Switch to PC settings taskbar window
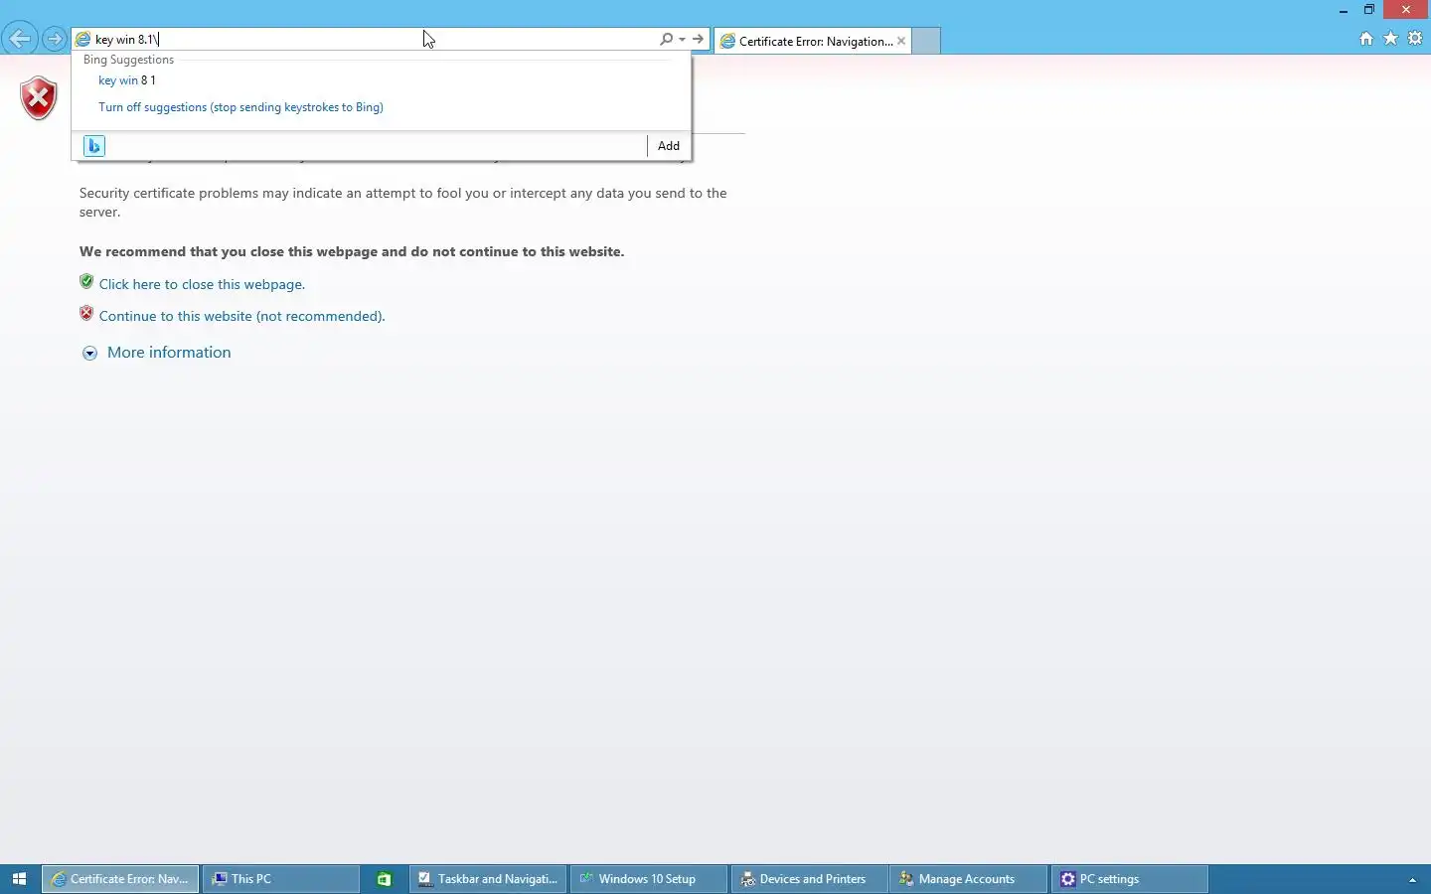Image resolution: width=1431 pixels, height=894 pixels. pyautogui.click(x=1130, y=879)
